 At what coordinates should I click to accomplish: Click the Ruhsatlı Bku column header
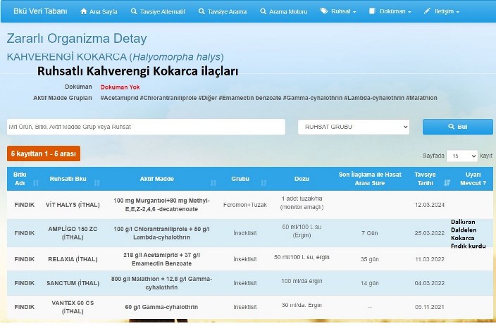coord(68,179)
